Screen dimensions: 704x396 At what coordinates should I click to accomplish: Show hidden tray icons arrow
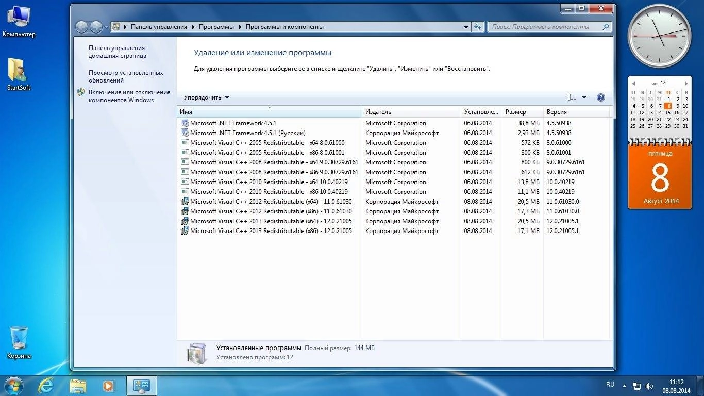(624, 386)
